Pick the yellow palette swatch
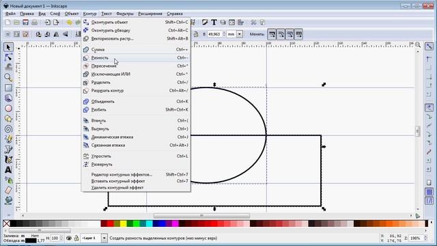The image size is (437, 246). point(124,223)
